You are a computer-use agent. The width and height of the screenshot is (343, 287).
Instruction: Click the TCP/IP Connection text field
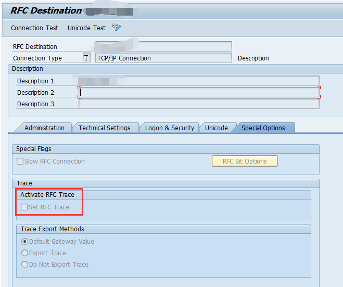[163, 58]
